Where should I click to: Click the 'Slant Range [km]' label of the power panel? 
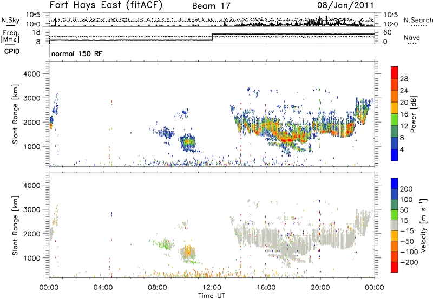[x=15, y=114]
